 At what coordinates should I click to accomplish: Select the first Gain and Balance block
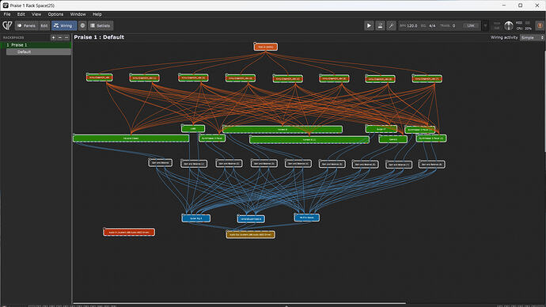[160, 162]
